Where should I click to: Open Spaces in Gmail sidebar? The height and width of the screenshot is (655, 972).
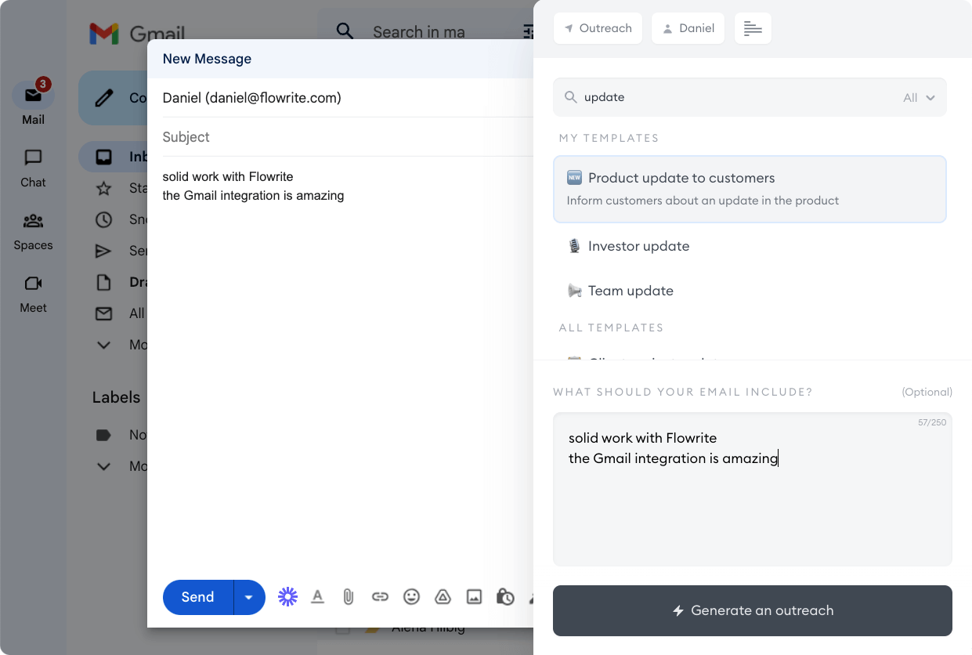pyautogui.click(x=33, y=231)
